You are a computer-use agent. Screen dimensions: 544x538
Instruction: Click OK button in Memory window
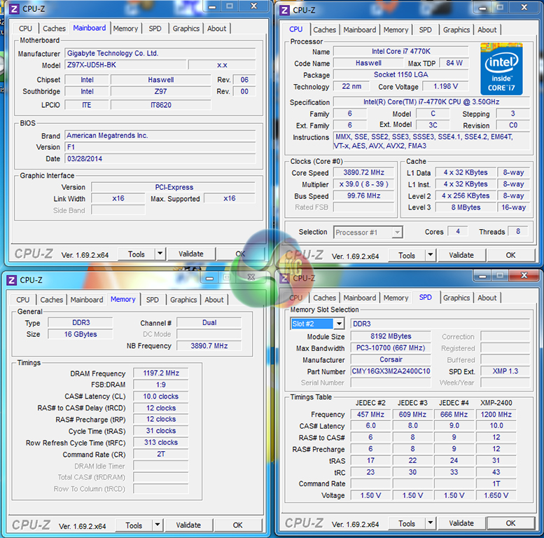coord(237,525)
